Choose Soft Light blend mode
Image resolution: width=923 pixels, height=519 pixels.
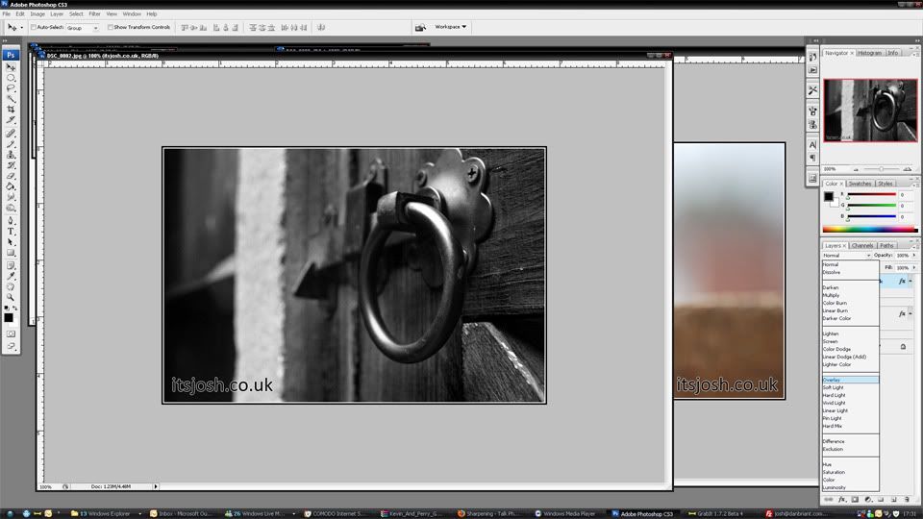850,387
